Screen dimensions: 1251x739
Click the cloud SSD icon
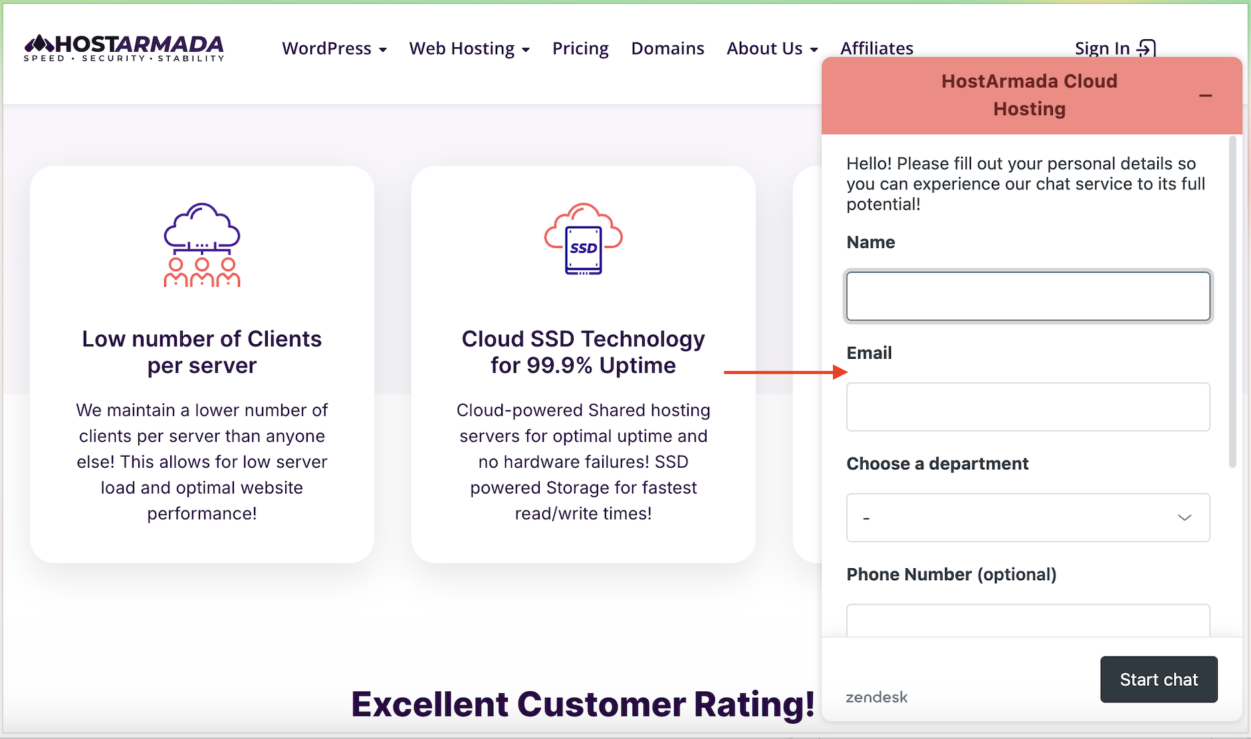[x=584, y=239]
